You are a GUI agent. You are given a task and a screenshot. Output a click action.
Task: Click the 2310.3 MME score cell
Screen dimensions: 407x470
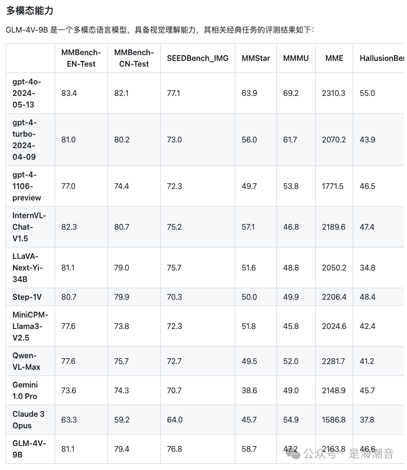point(334,93)
